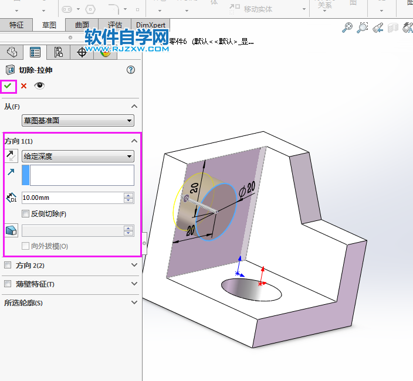
Task: Open the FeatureManager design tree tab
Action: [12, 52]
